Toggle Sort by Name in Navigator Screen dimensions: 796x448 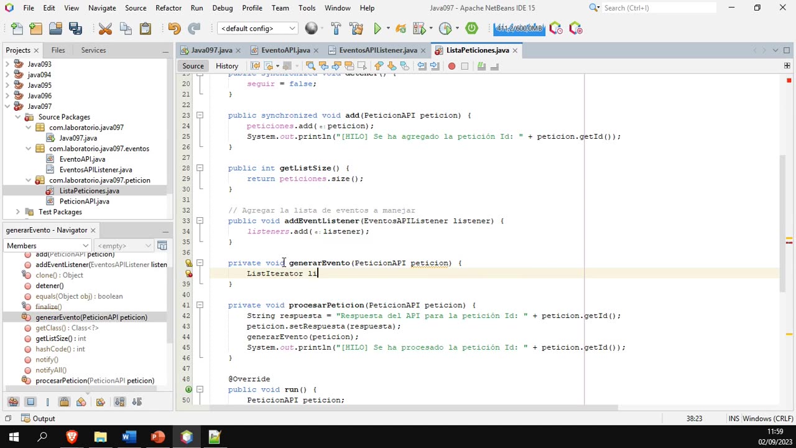click(x=120, y=402)
